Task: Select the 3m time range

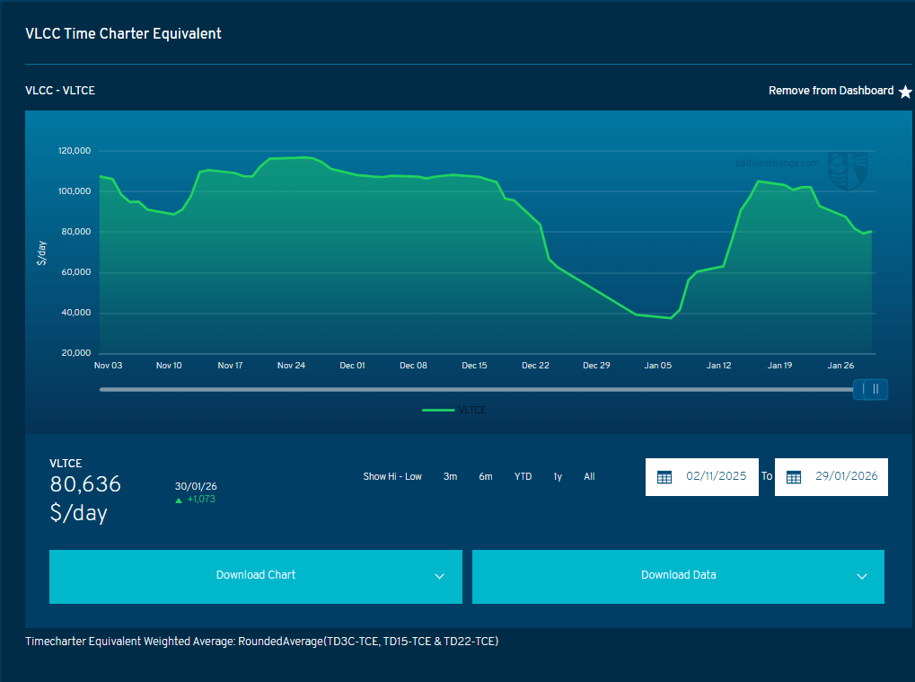Action: (x=450, y=476)
